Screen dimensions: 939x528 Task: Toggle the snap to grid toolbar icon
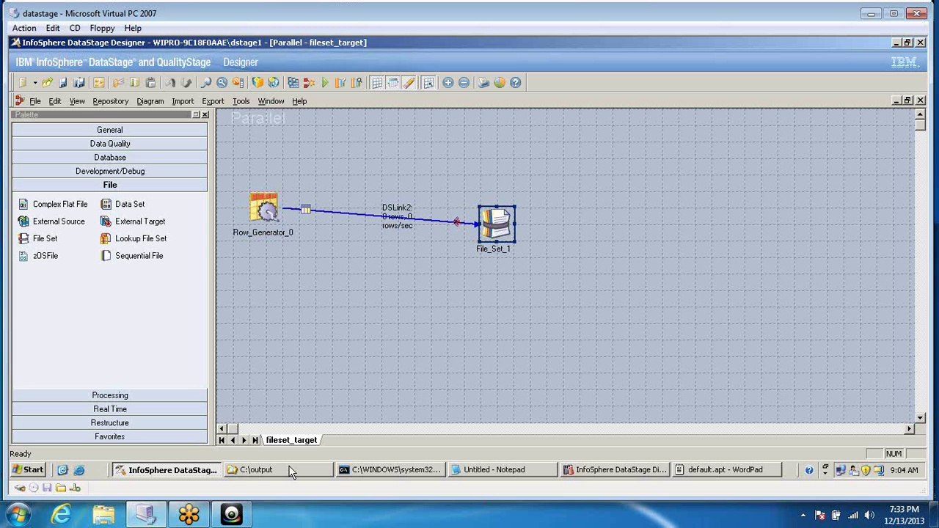[x=428, y=83]
